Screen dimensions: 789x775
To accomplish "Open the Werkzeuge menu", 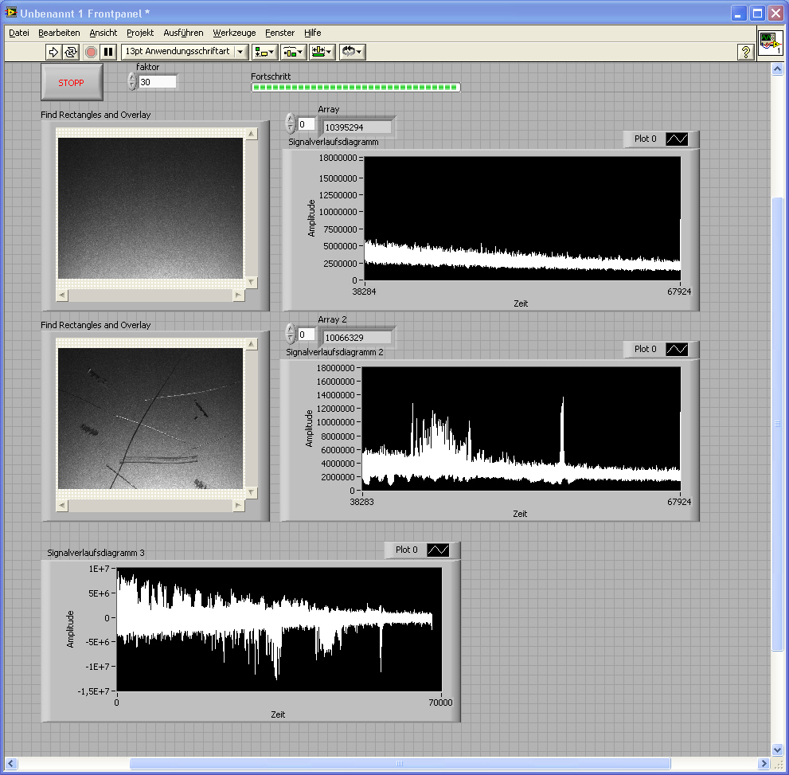I will tap(234, 33).
